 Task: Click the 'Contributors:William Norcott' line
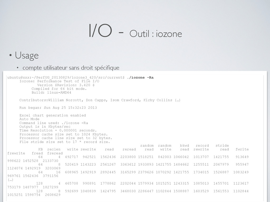[x=100, y=100]
